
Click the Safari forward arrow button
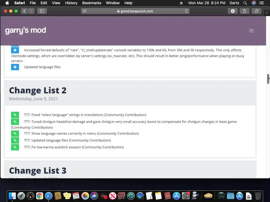coord(31,11)
